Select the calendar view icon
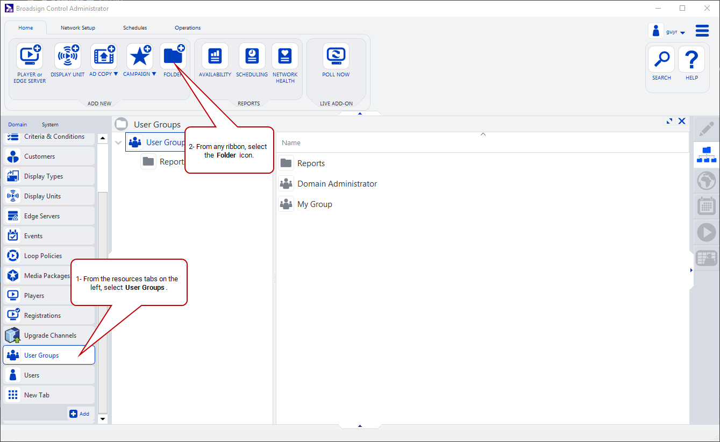Viewport: 720px width, 442px height. [707, 206]
